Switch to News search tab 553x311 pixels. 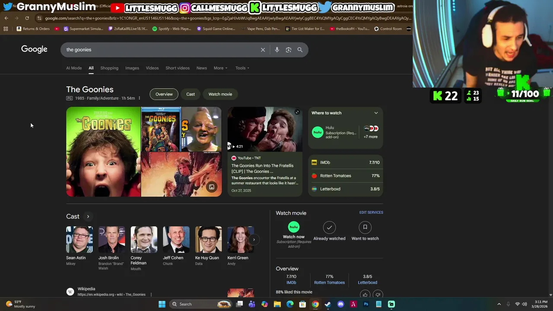202,68
